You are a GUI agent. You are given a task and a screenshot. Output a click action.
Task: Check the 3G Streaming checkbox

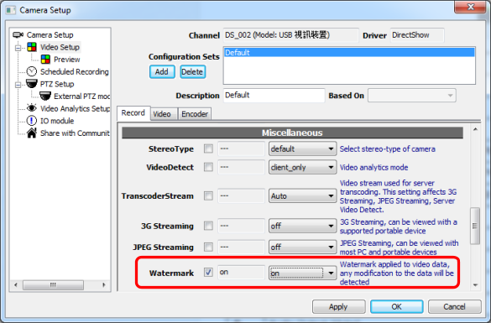coord(208,226)
